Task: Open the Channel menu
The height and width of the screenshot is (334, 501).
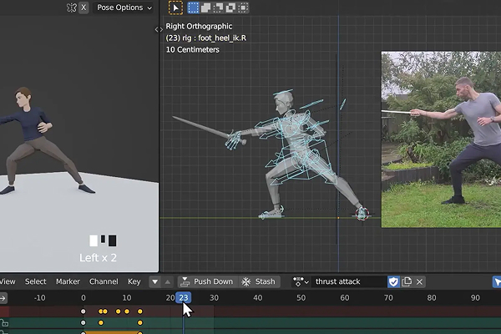Action: click(x=104, y=281)
